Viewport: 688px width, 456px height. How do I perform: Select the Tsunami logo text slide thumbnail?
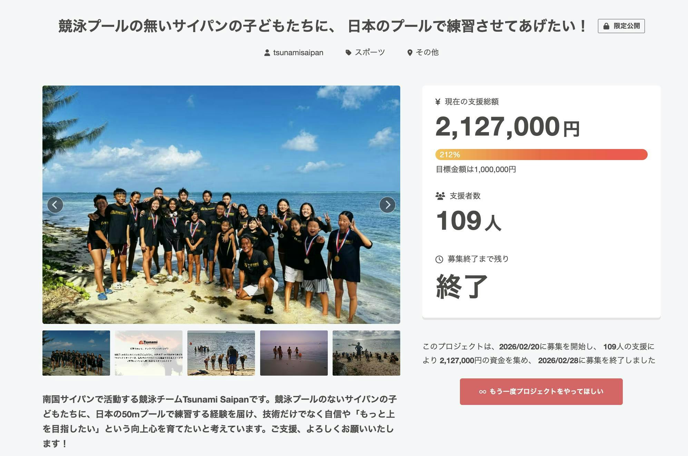click(149, 353)
